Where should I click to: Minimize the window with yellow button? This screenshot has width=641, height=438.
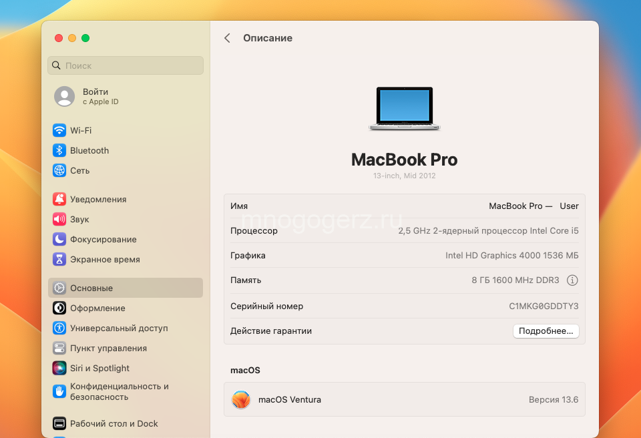[x=72, y=38]
